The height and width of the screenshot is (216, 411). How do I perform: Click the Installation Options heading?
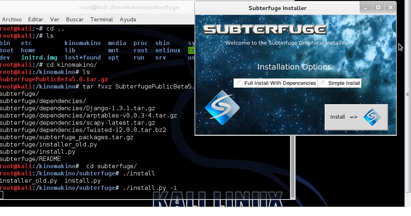click(x=296, y=67)
